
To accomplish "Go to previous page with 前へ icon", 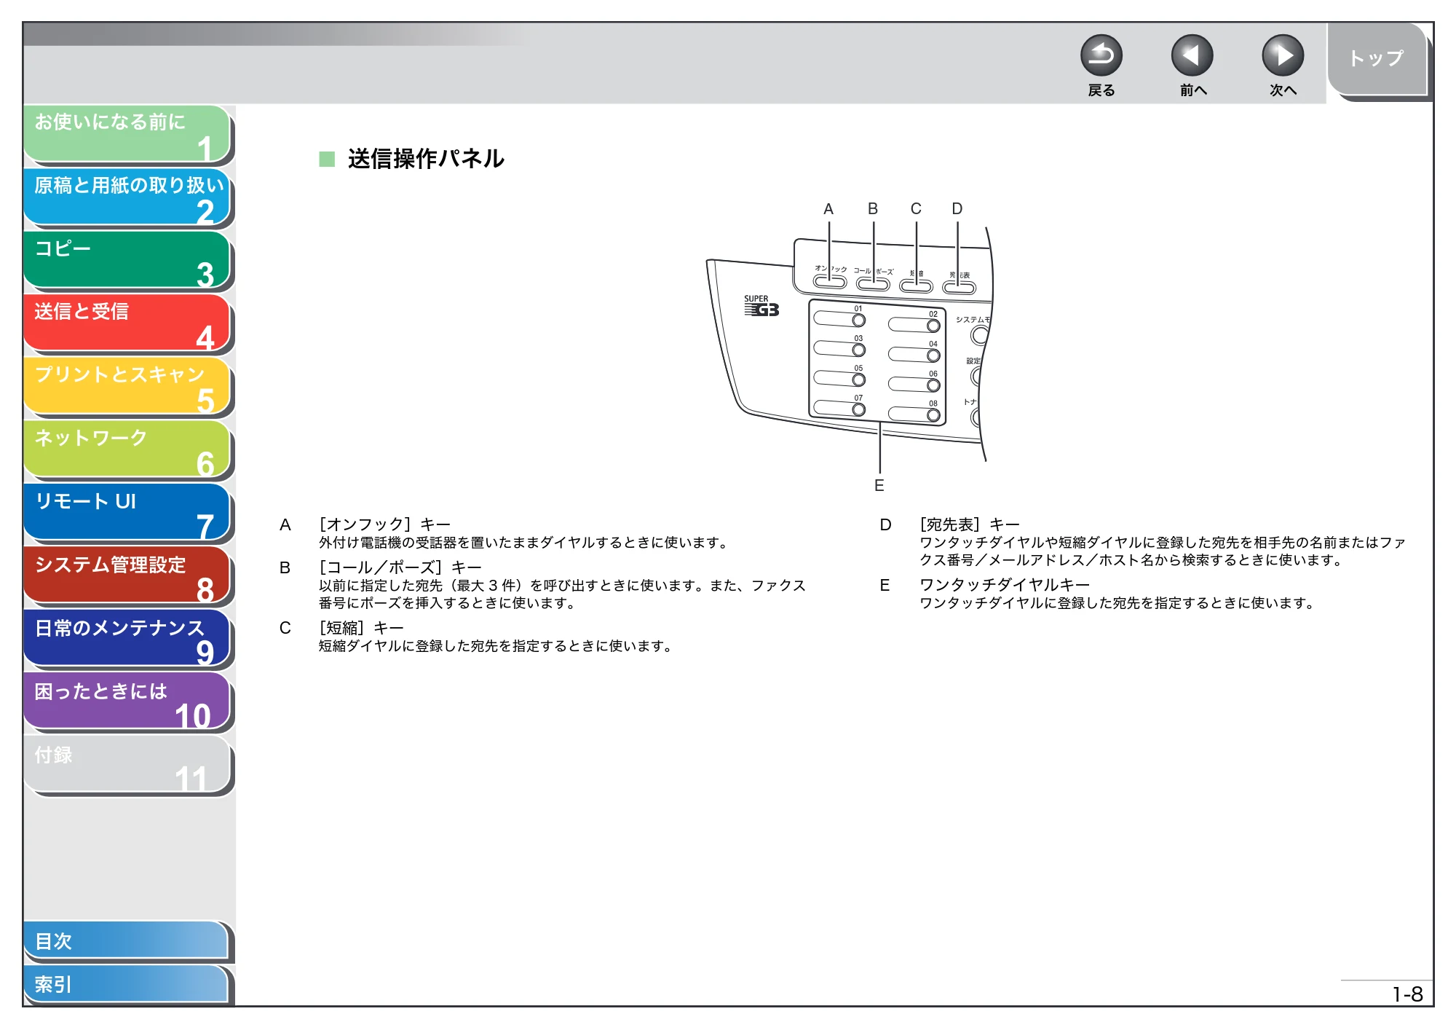I will click(1192, 55).
